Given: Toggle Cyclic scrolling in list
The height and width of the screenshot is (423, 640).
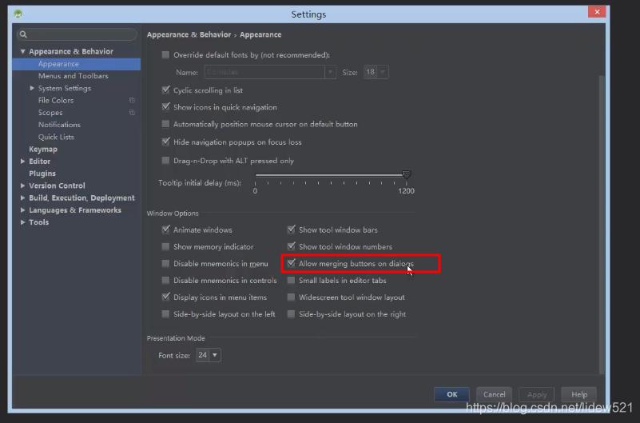Looking at the screenshot, I should (x=165, y=90).
